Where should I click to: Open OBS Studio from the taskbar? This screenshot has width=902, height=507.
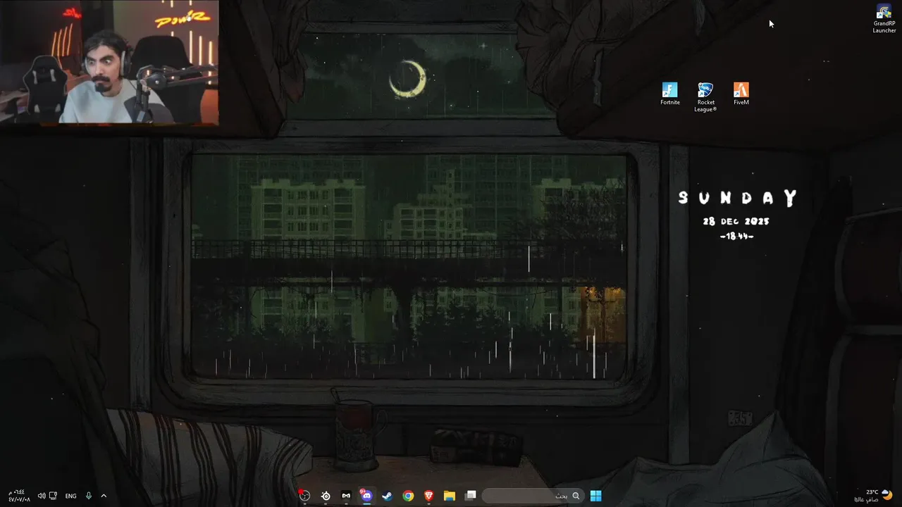coord(304,496)
